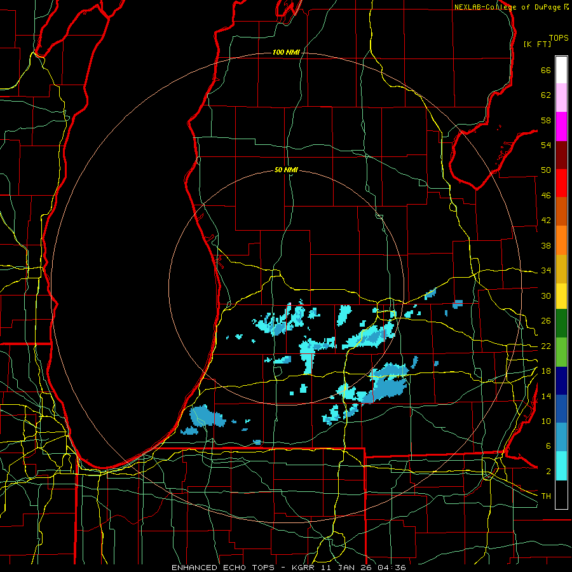Click the legend value 62
The width and height of the screenshot is (572, 572).
[x=546, y=95]
